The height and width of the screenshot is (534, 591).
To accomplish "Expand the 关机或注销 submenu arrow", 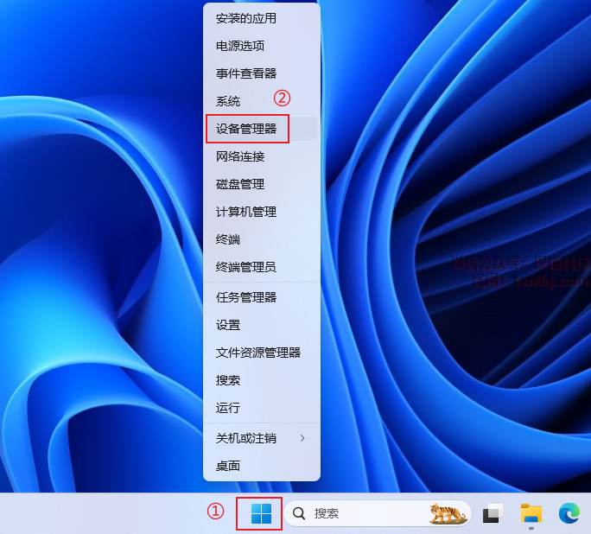I will click(302, 438).
